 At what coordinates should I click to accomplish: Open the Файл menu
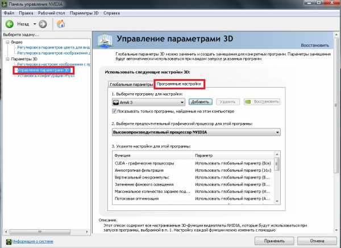[x=9, y=13]
